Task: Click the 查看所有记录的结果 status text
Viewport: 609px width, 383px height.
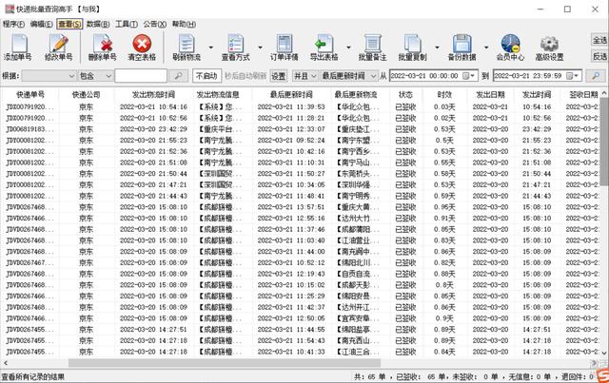Action: (33, 376)
